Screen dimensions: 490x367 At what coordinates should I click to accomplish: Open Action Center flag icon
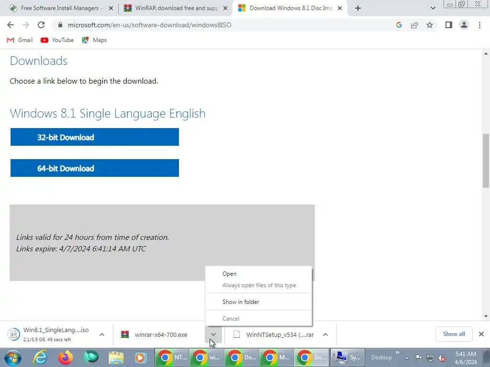pyautogui.click(x=418, y=358)
